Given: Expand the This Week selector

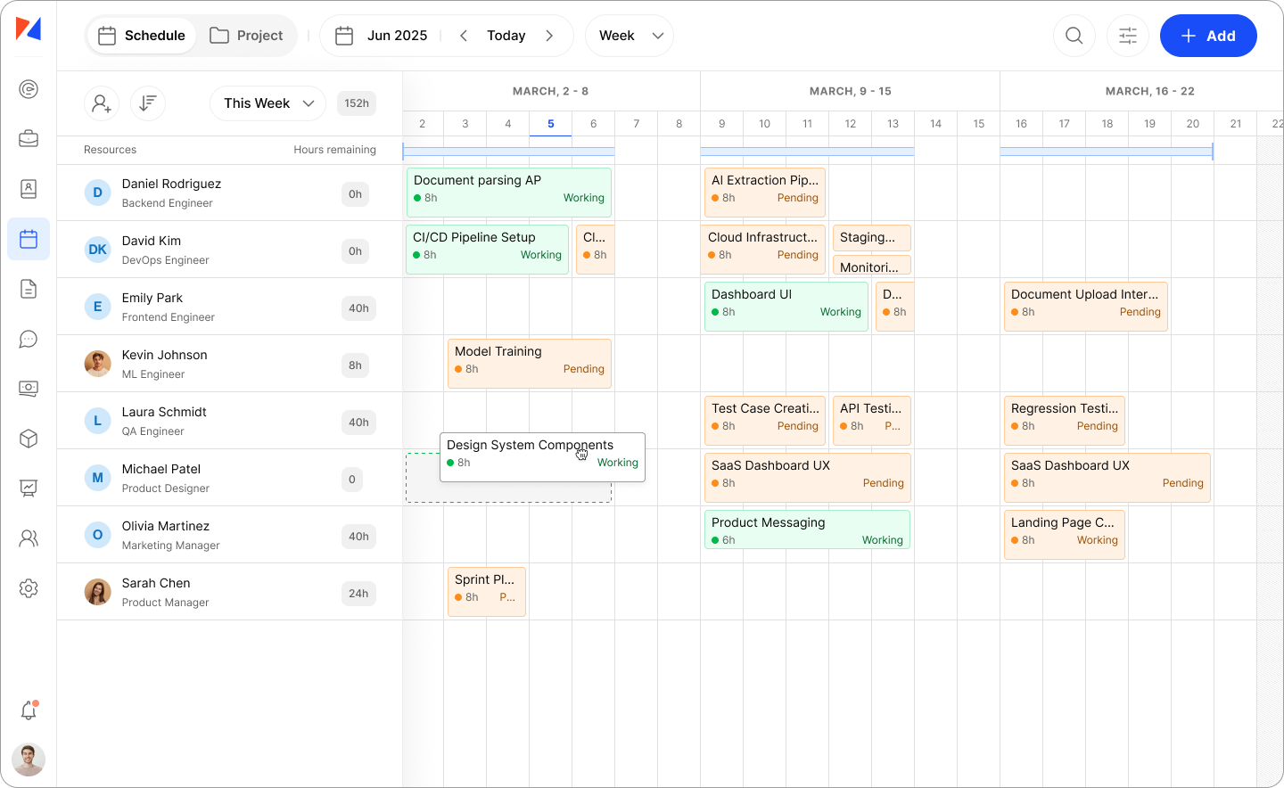Looking at the screenshot, I should [267, 103].
